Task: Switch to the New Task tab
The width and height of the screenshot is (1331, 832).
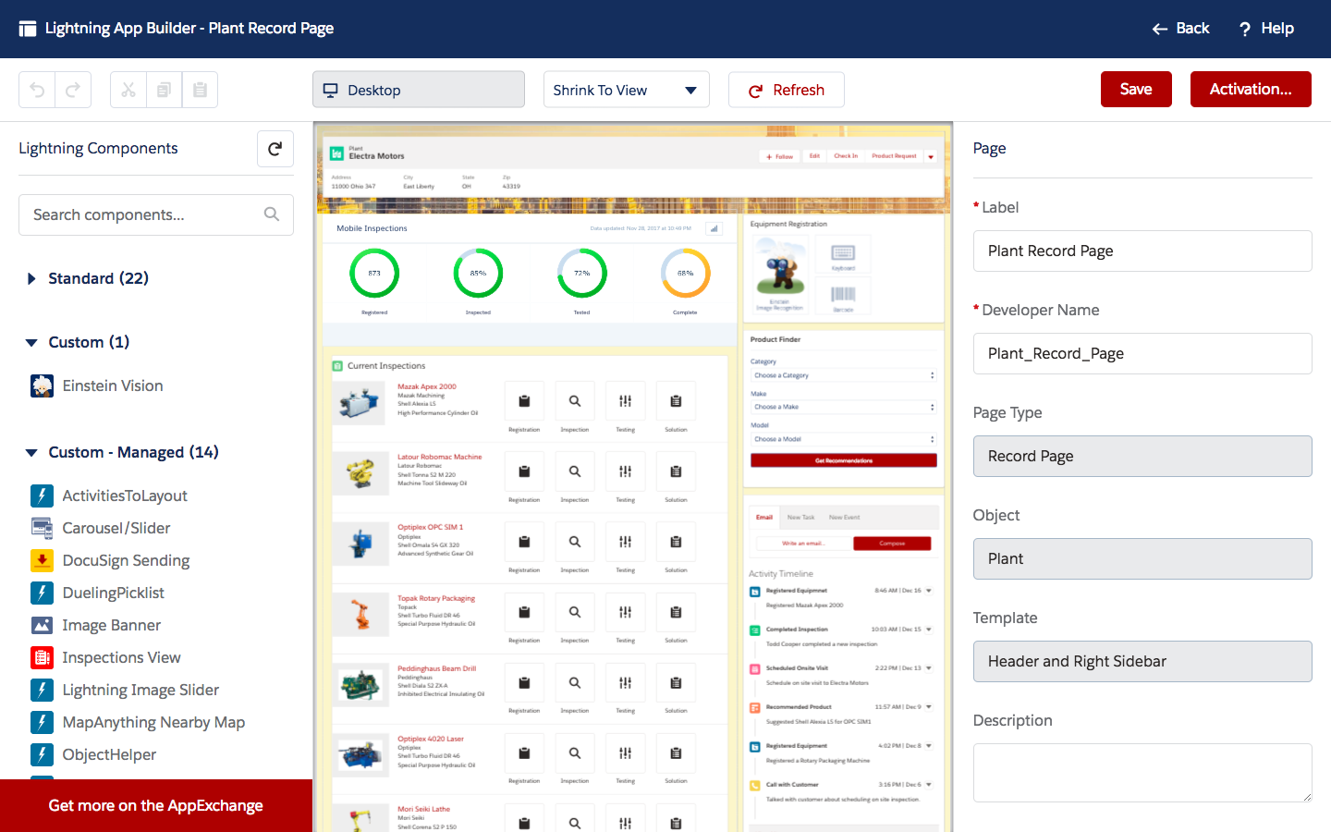Action: click(x=800, y=517)
